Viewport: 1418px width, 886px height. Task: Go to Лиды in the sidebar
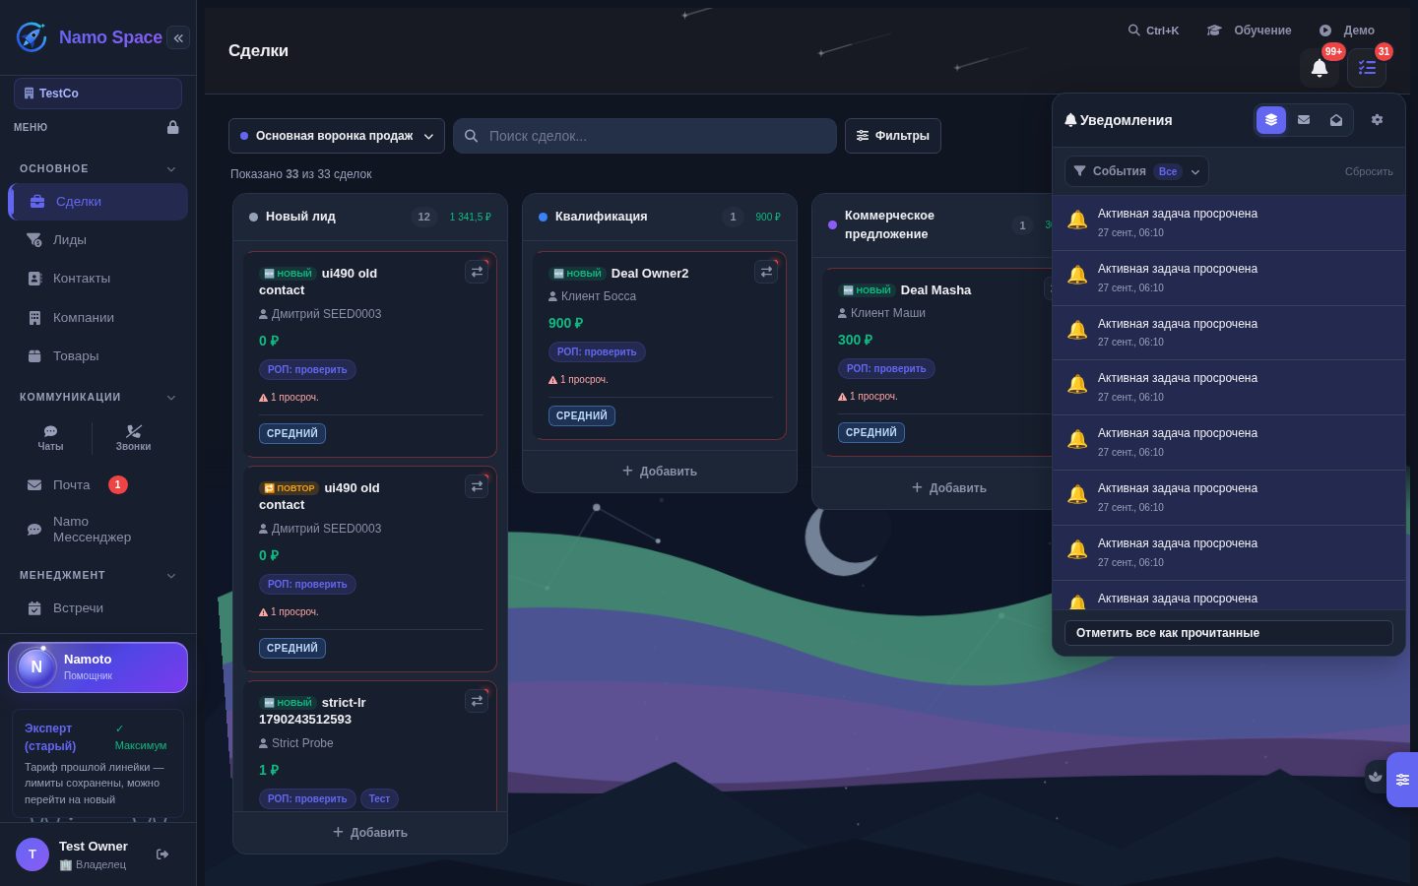(x=97, y=240)
